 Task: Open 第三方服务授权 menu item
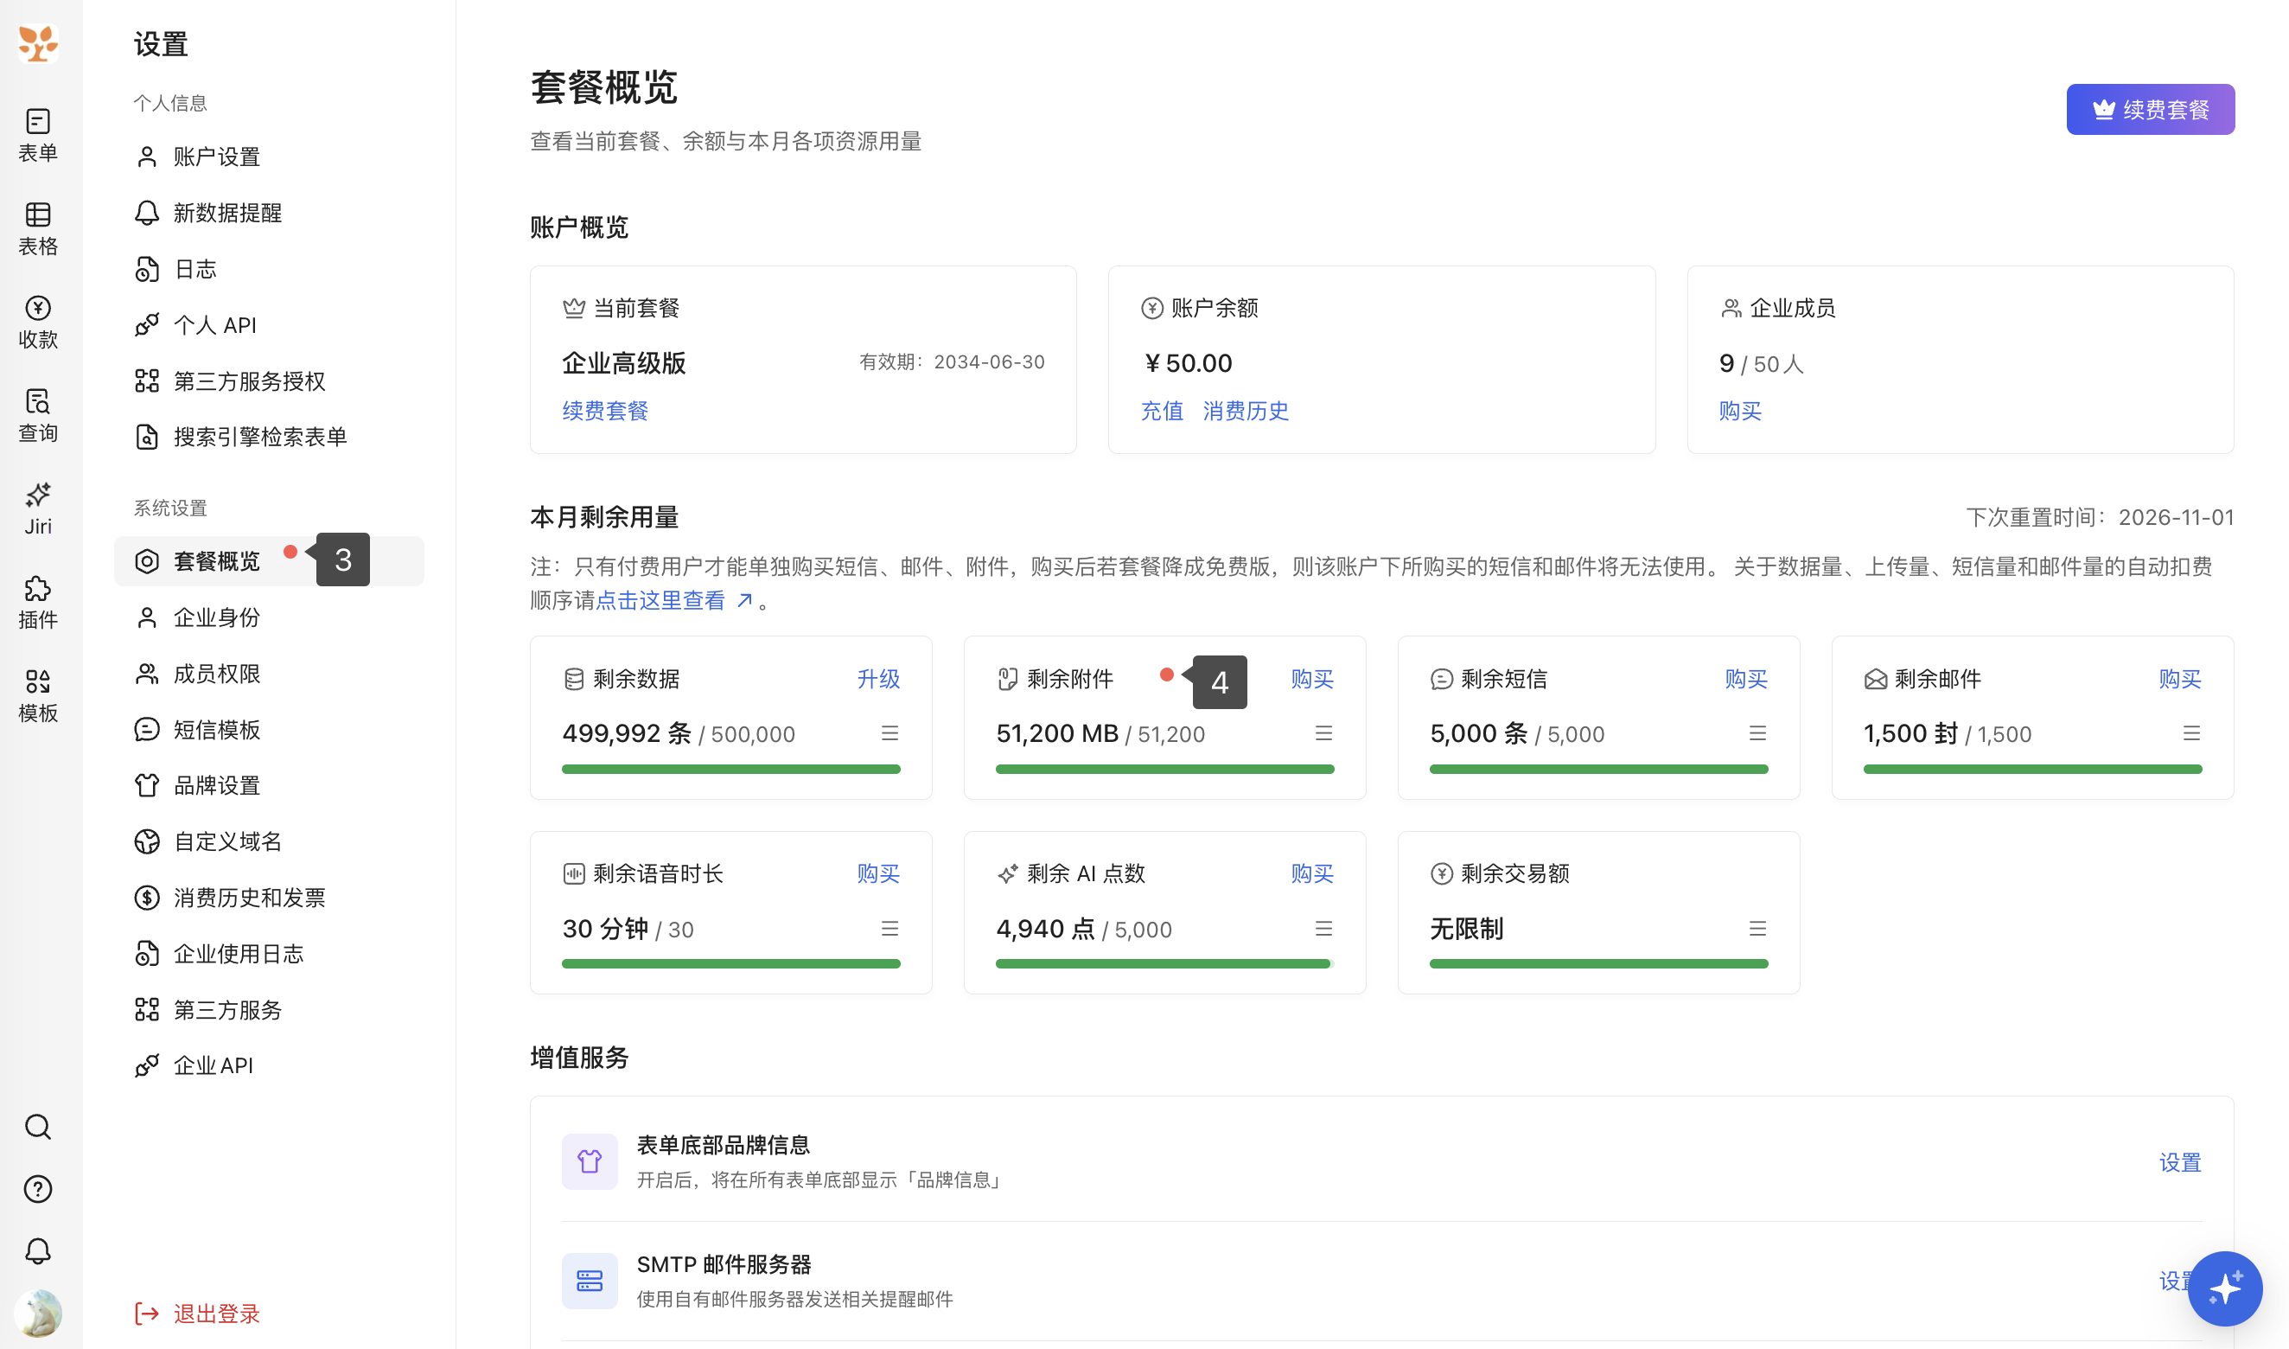coord(269,380)
